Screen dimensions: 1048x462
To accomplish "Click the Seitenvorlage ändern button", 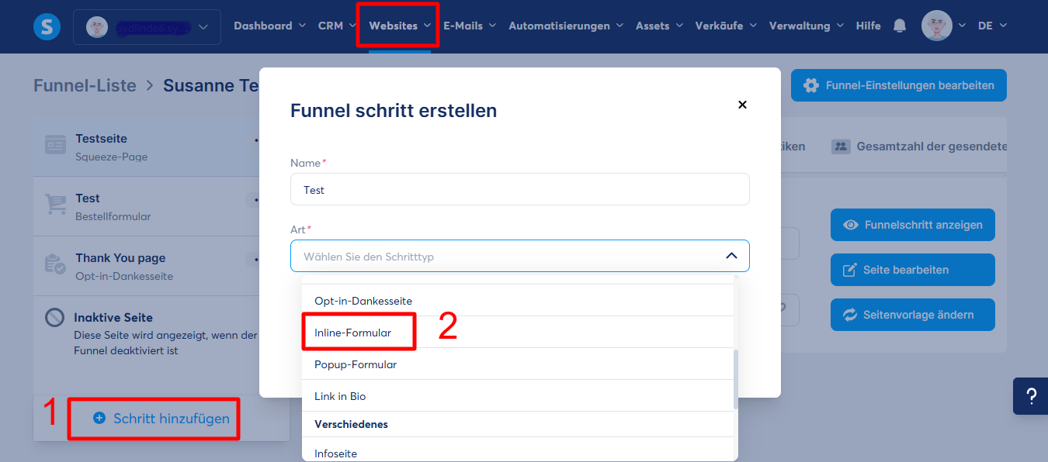I will coord(913,315).
